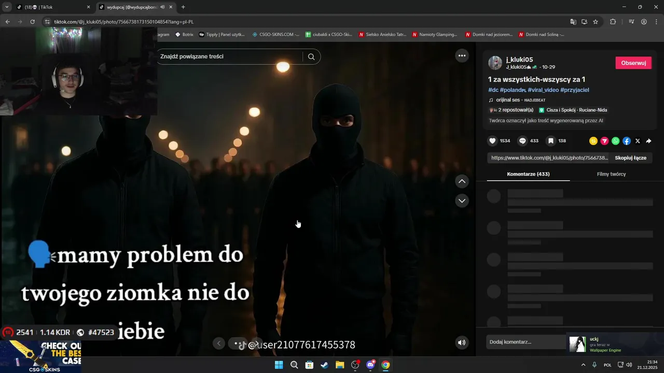Select the post URL text field

[549, 157]
